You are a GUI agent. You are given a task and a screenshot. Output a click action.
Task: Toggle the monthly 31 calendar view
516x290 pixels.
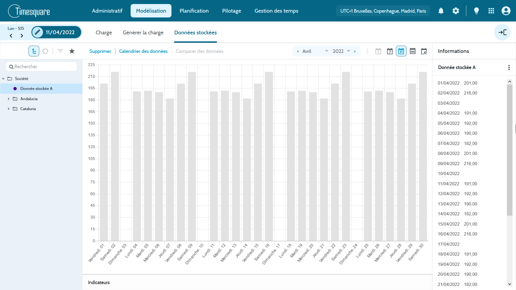click(x=401, y=51)
